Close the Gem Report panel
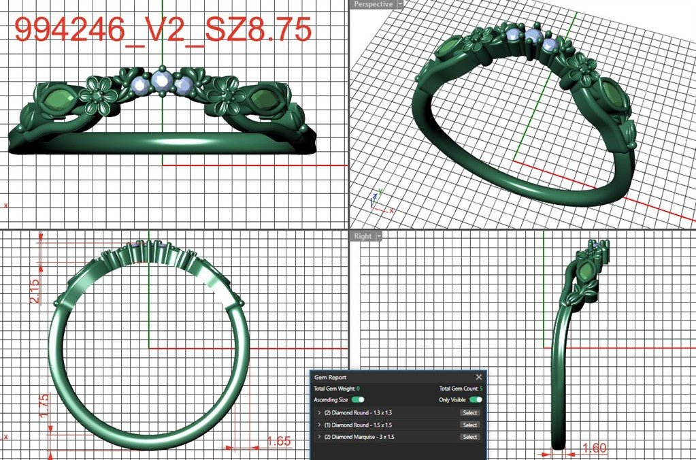 (478, 377)
